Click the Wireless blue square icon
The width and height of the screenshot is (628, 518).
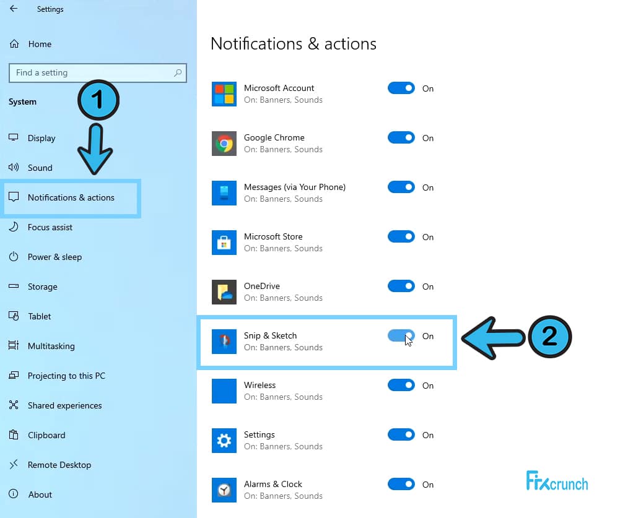coord(224,391)
